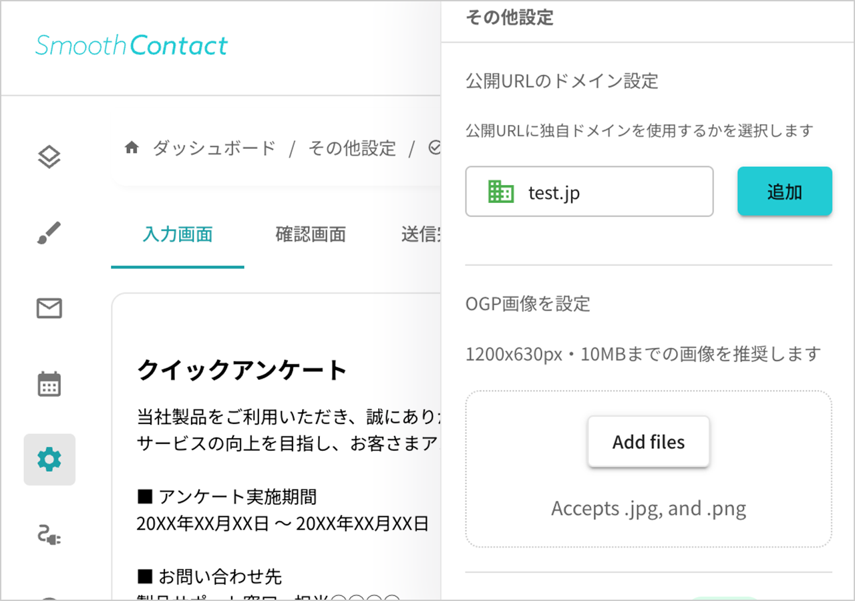Select the 入力画面 tab
The width and height of the screenshot is (855, 601).
click(x=177, y=234)
